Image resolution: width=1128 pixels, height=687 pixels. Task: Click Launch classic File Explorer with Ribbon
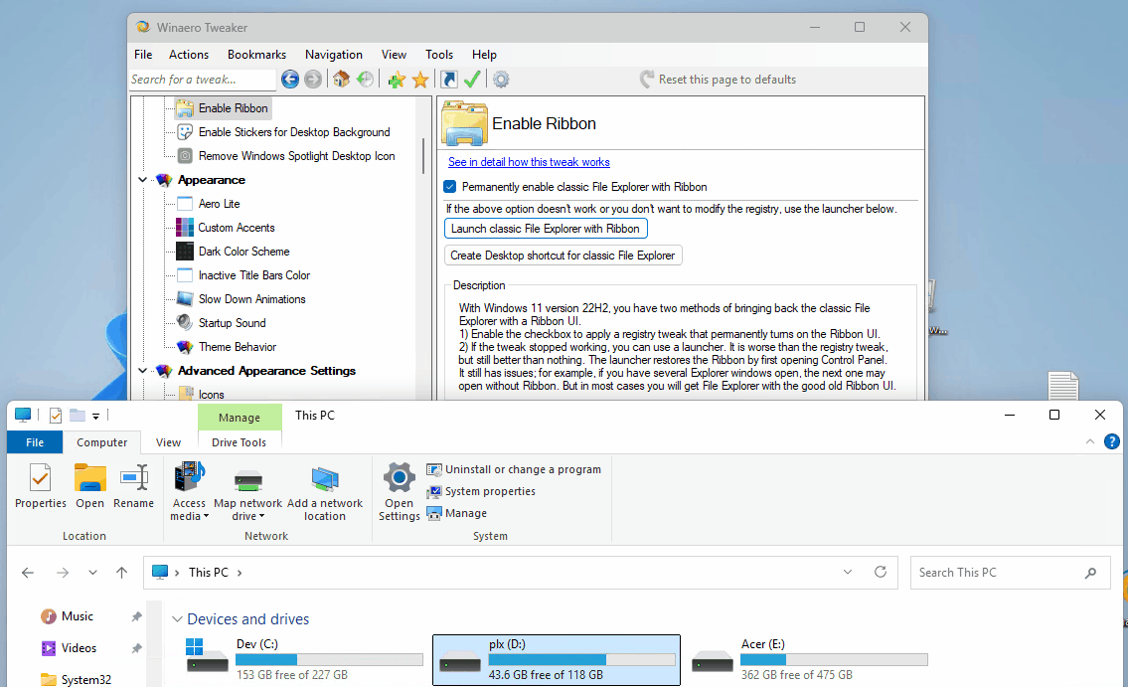(x=546, y=229)
